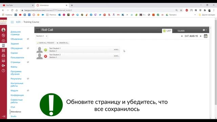The width and height of the screenshot is (217, 122).
Task: Go to previous day arrow beside SAT AUG 15
Action: pyautogui.click(x=182, y=36)
